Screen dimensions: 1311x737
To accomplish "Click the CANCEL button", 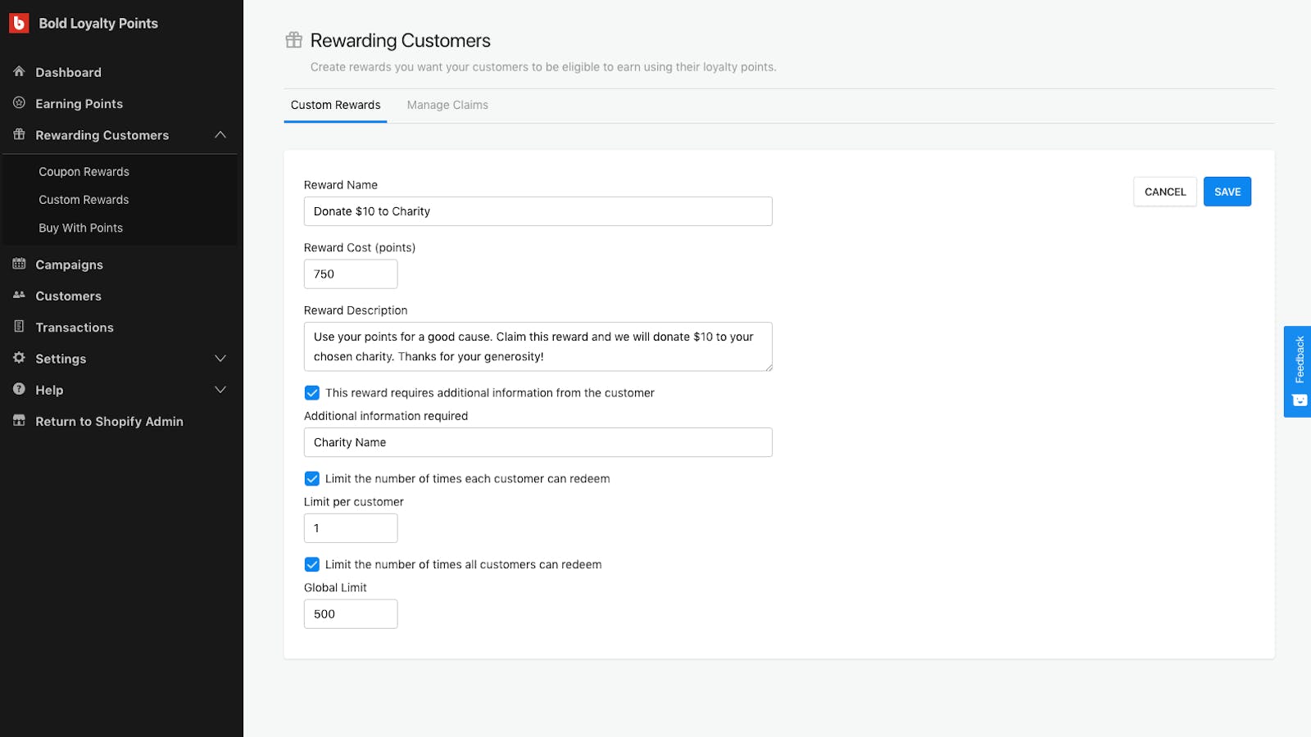I will tap(1164, 192).
